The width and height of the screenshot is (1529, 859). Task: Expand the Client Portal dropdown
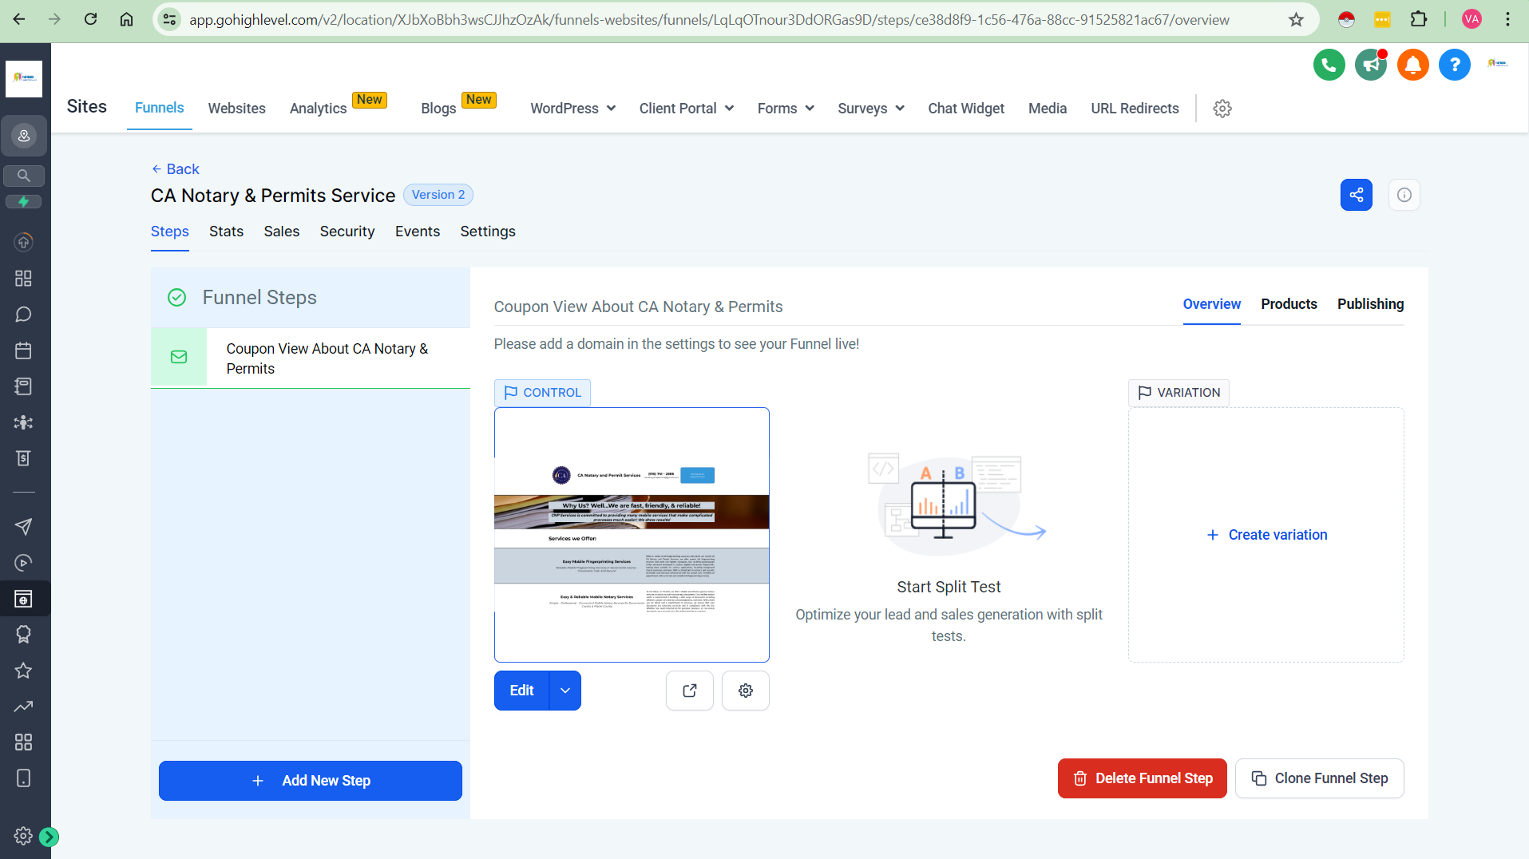point(686,109)
